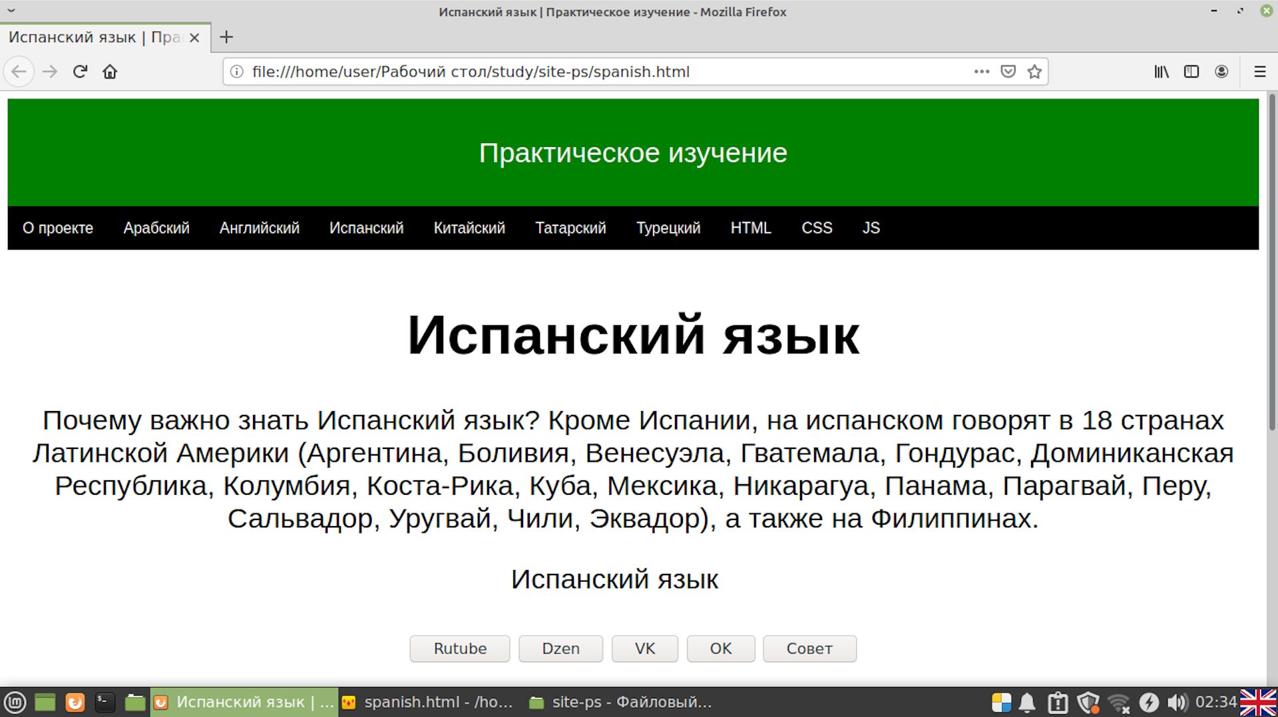Bookmark this page with the star icon
Screen dimensions: 1278x717
click(x=1034, y=71)
